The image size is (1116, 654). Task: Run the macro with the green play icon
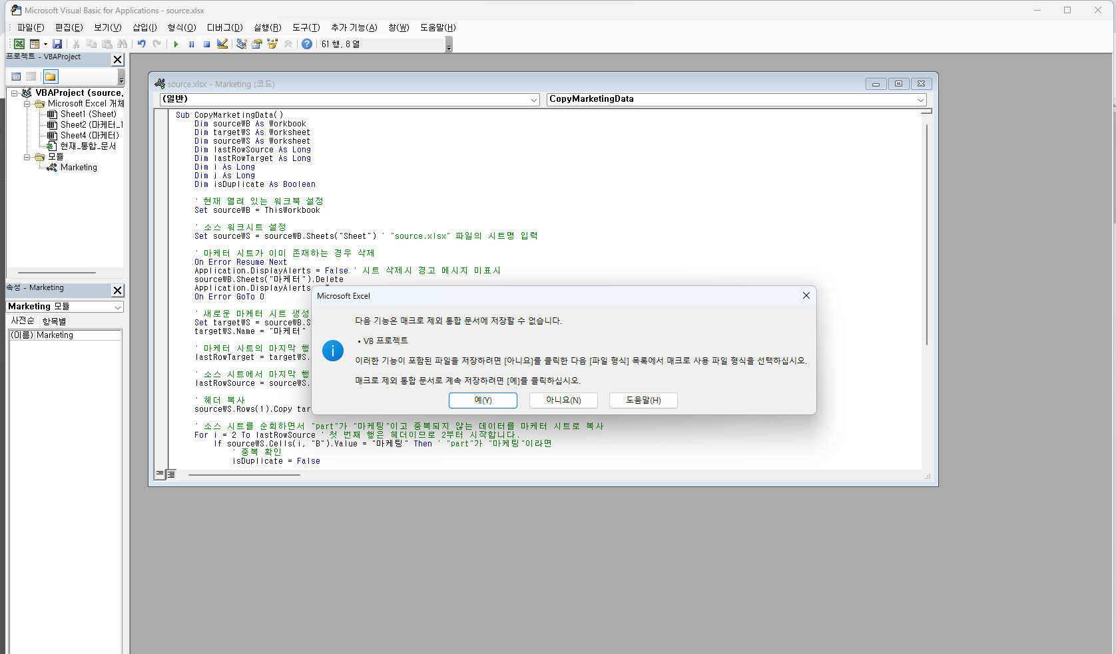point(176,44)
